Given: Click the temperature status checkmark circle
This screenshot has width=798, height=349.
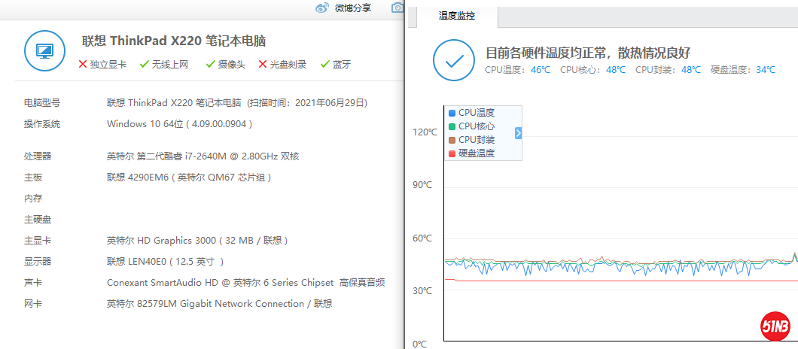Looking at the screenshot, I should pos(454,61).
